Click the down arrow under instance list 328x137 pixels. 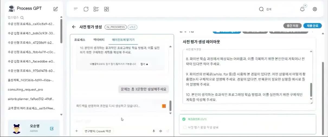tap(61, 115)
